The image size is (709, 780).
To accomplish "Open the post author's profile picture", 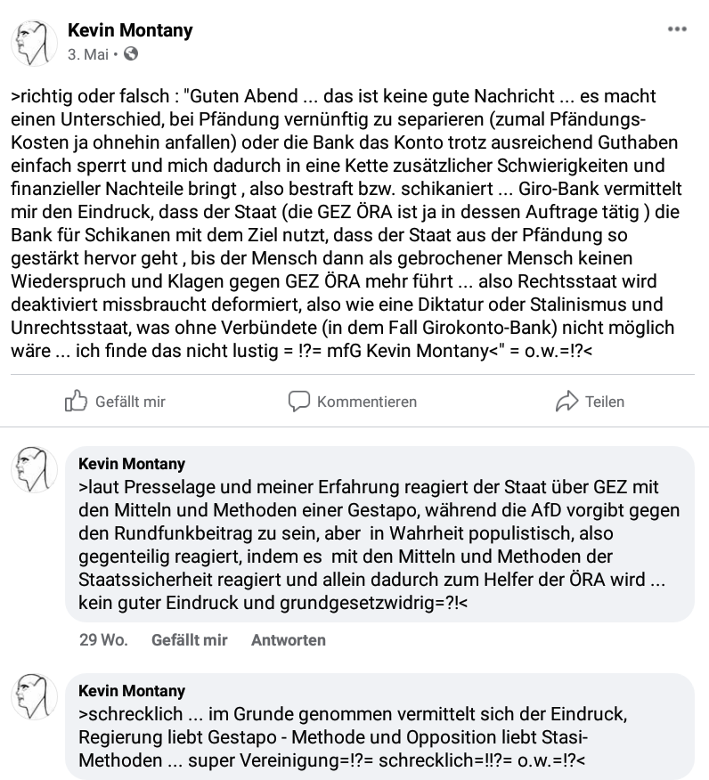I will click(x=34, y=41).
